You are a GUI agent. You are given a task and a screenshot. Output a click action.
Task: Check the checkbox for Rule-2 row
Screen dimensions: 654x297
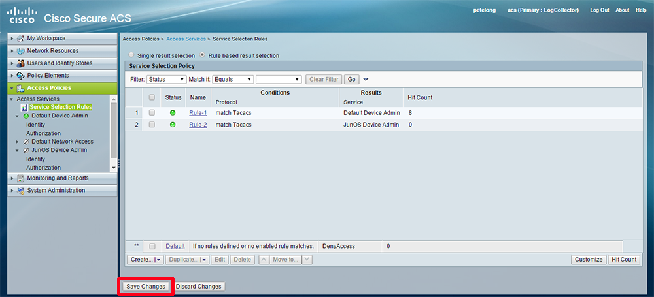click(152, 124)
